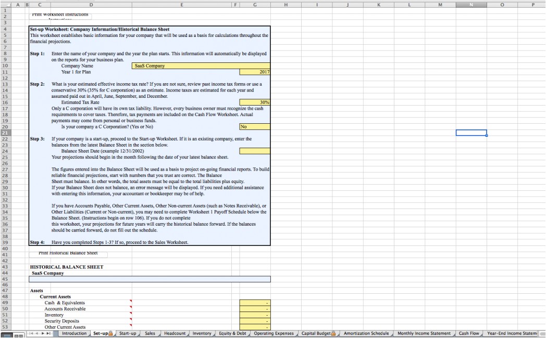Switch to the Start-up sheet tab
This screenshot has width=546, height=338.
point(127,333)
